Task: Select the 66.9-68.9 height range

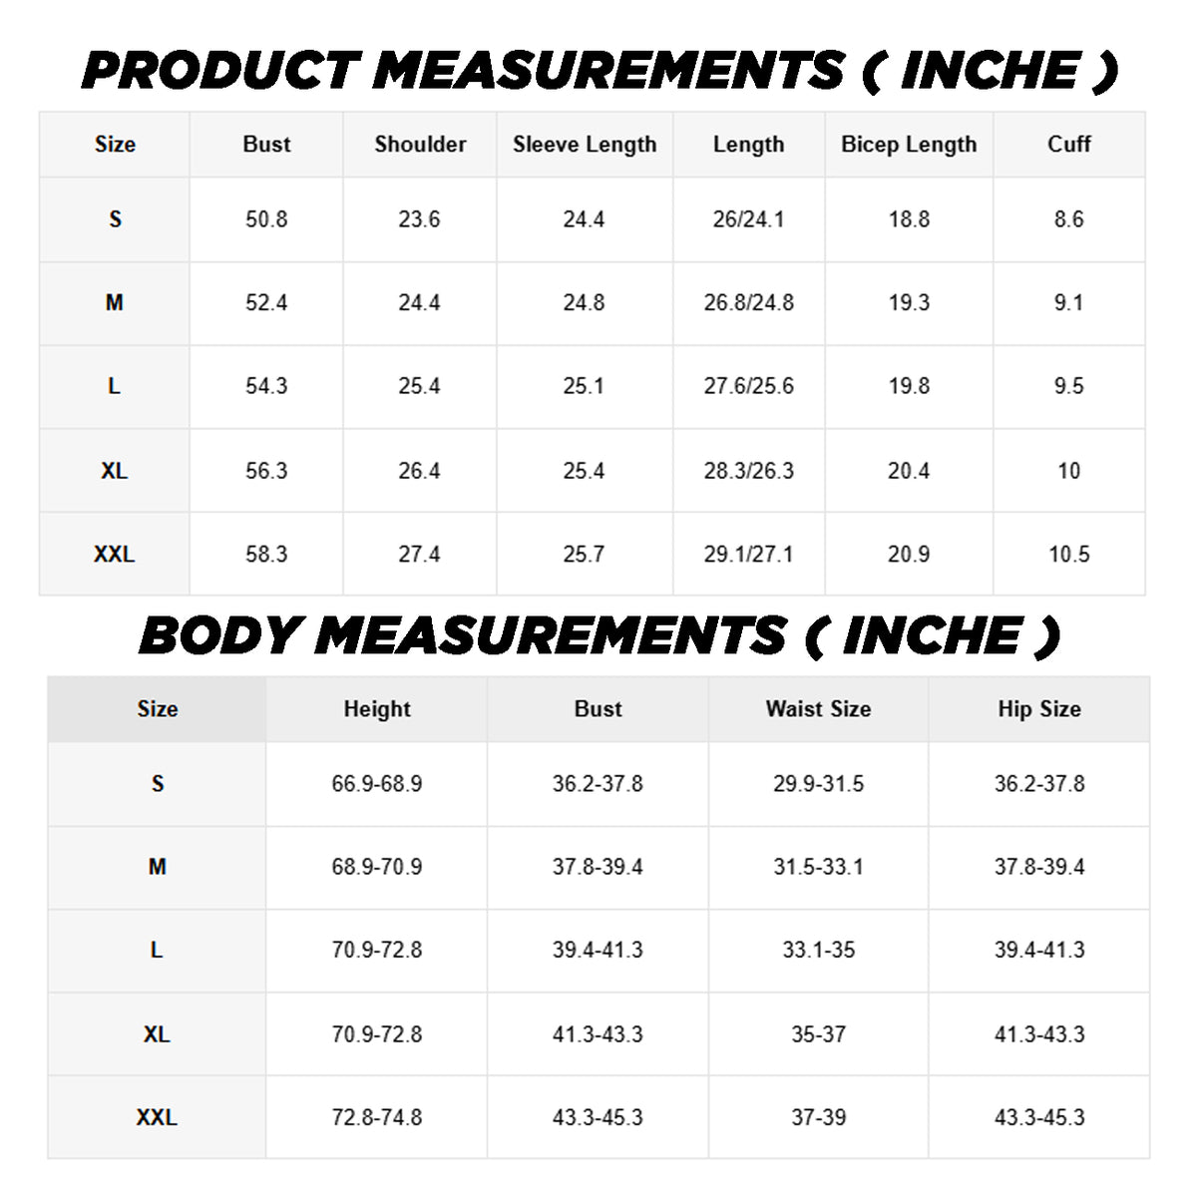Action: (377, 784)
